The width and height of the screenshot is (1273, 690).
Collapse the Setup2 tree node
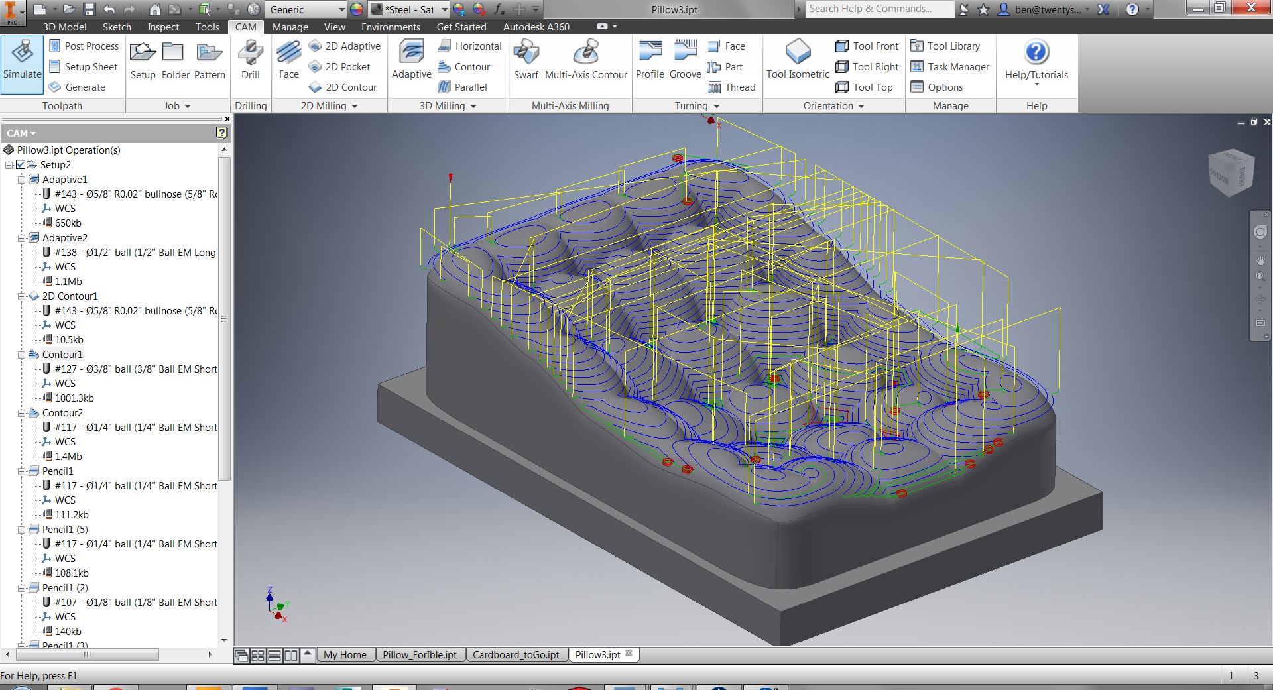(9, 165)
